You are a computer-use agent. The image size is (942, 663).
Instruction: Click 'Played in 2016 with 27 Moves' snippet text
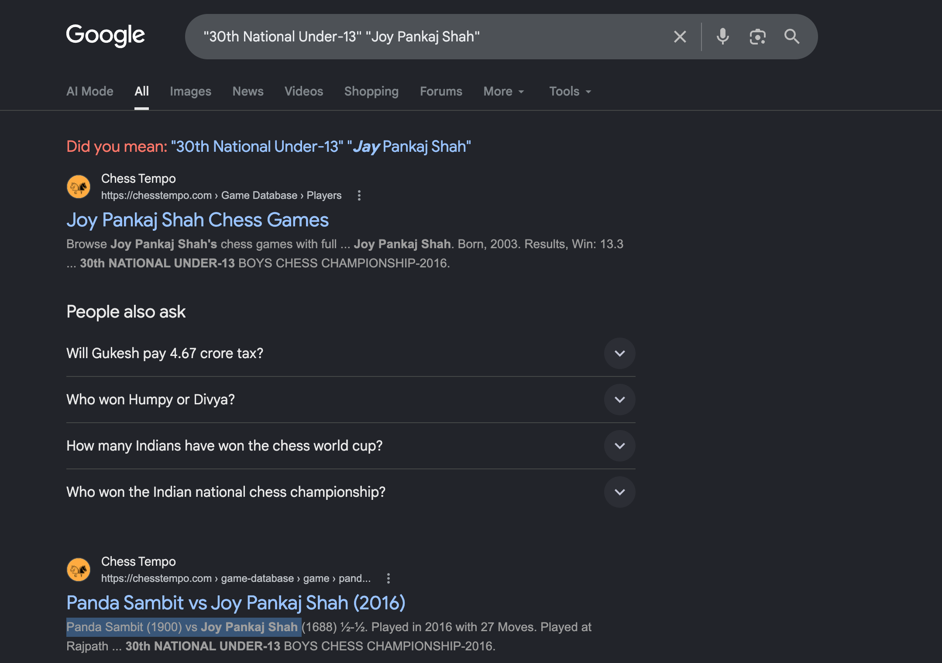click(x=452, y=627)
